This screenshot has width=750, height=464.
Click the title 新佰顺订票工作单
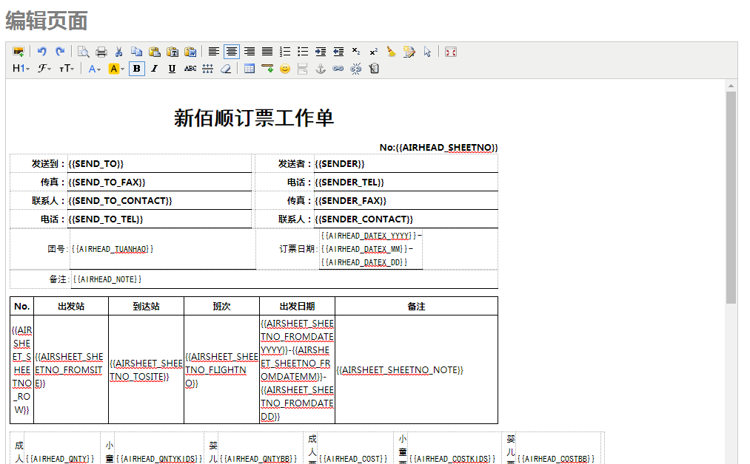[253, 118]
